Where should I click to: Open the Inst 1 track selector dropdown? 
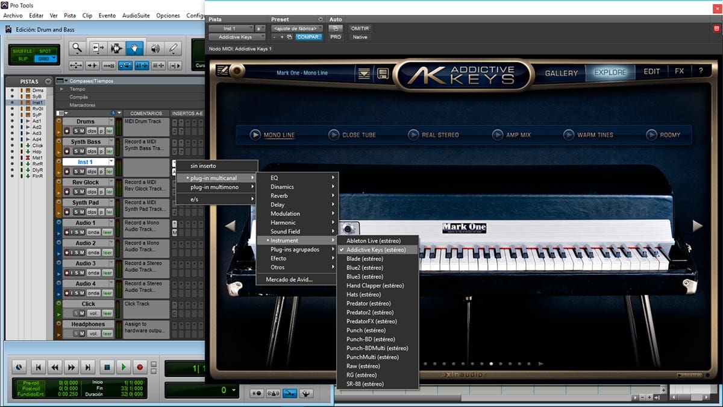point(231,28)
